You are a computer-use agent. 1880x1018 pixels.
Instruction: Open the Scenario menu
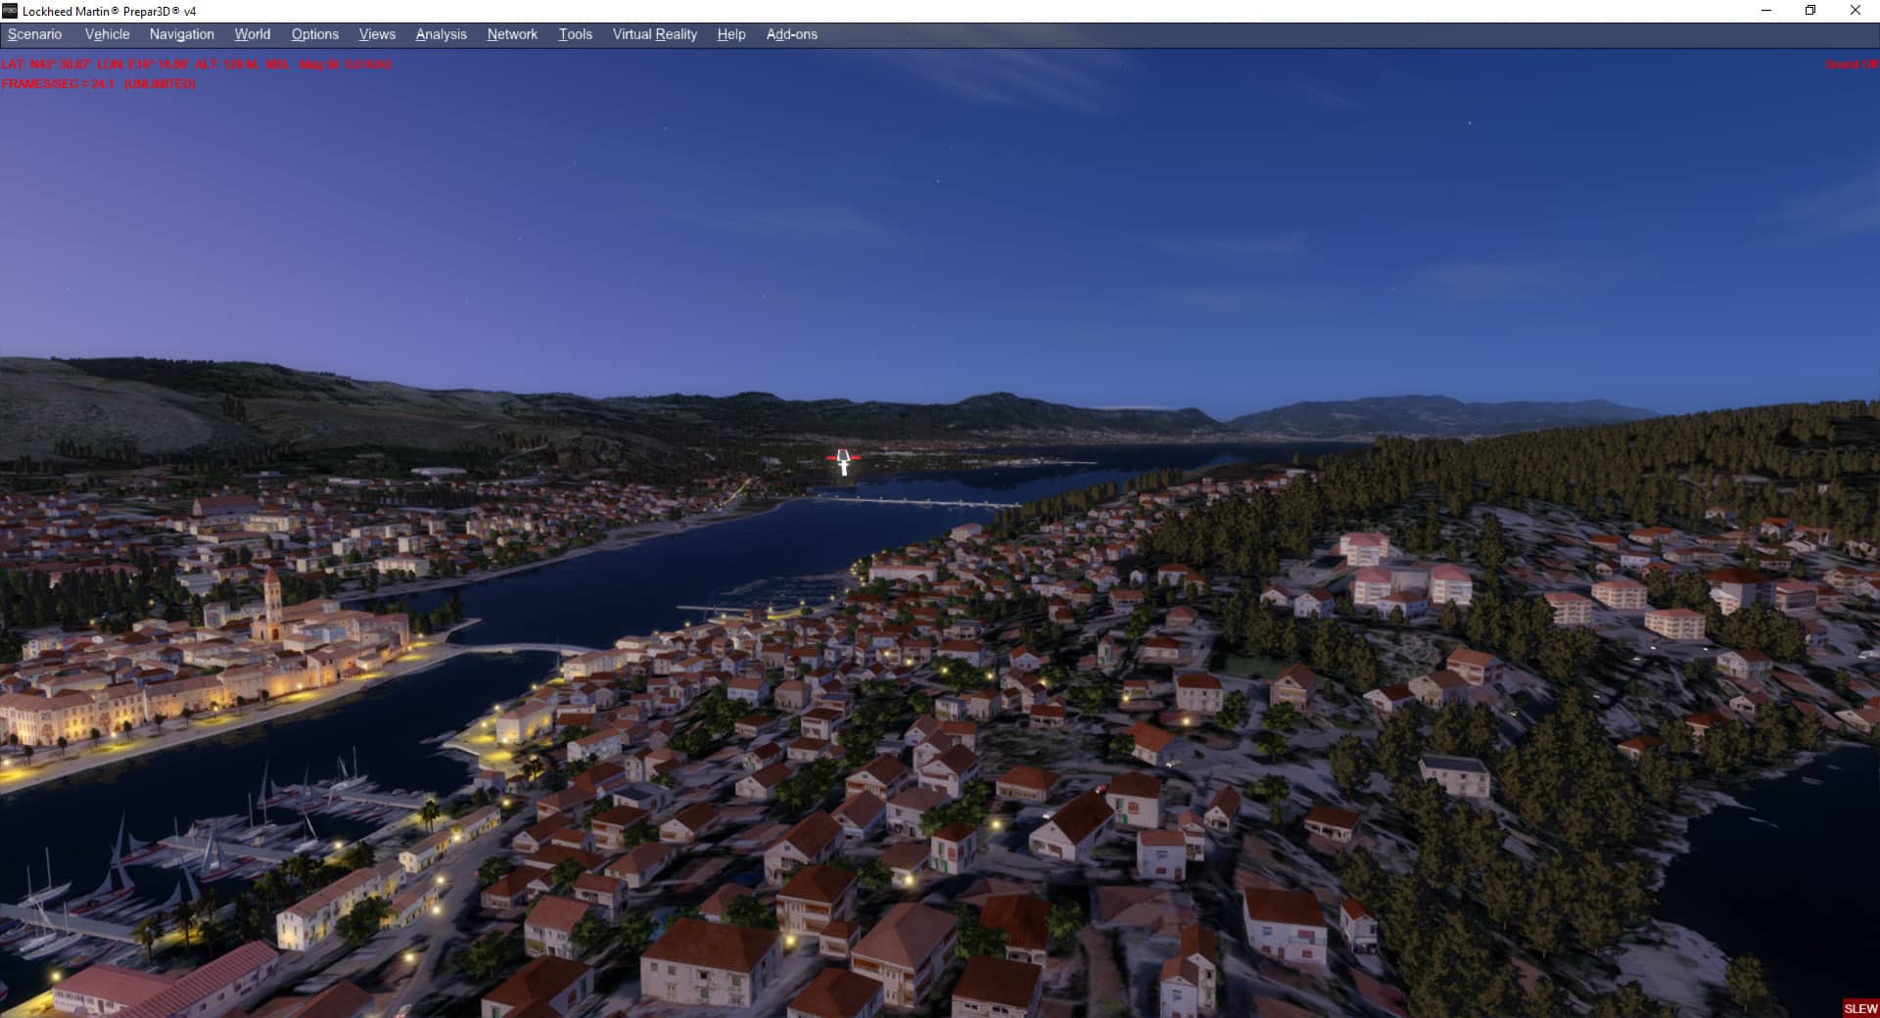click(34, 34)
